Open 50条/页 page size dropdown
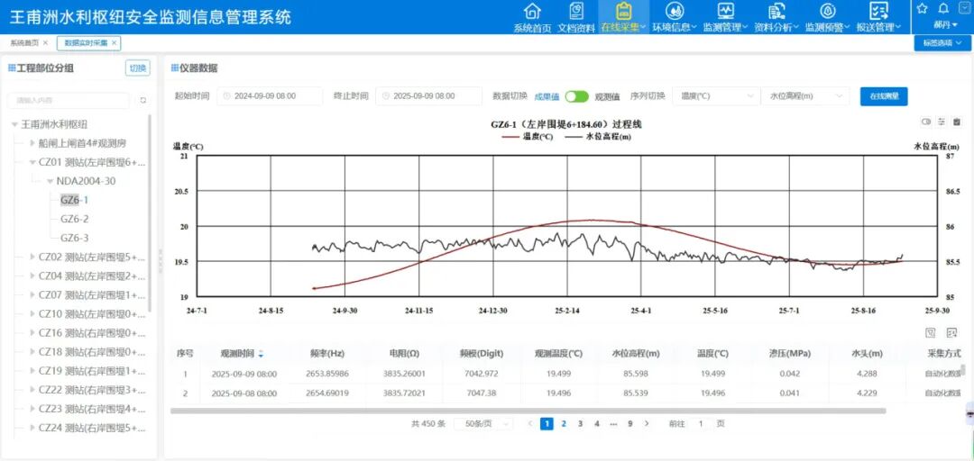This screenshot has width=974, height=461. (483, 424)
